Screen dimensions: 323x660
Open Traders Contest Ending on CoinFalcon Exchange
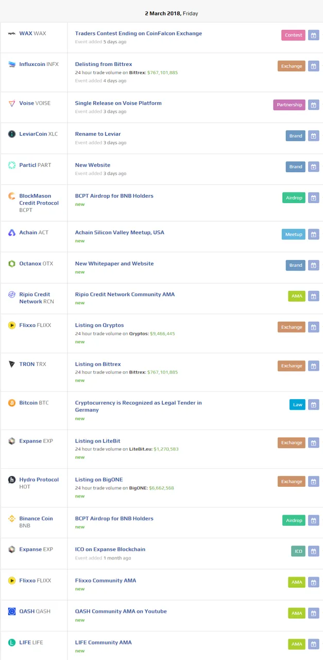(x=139, y=34)
